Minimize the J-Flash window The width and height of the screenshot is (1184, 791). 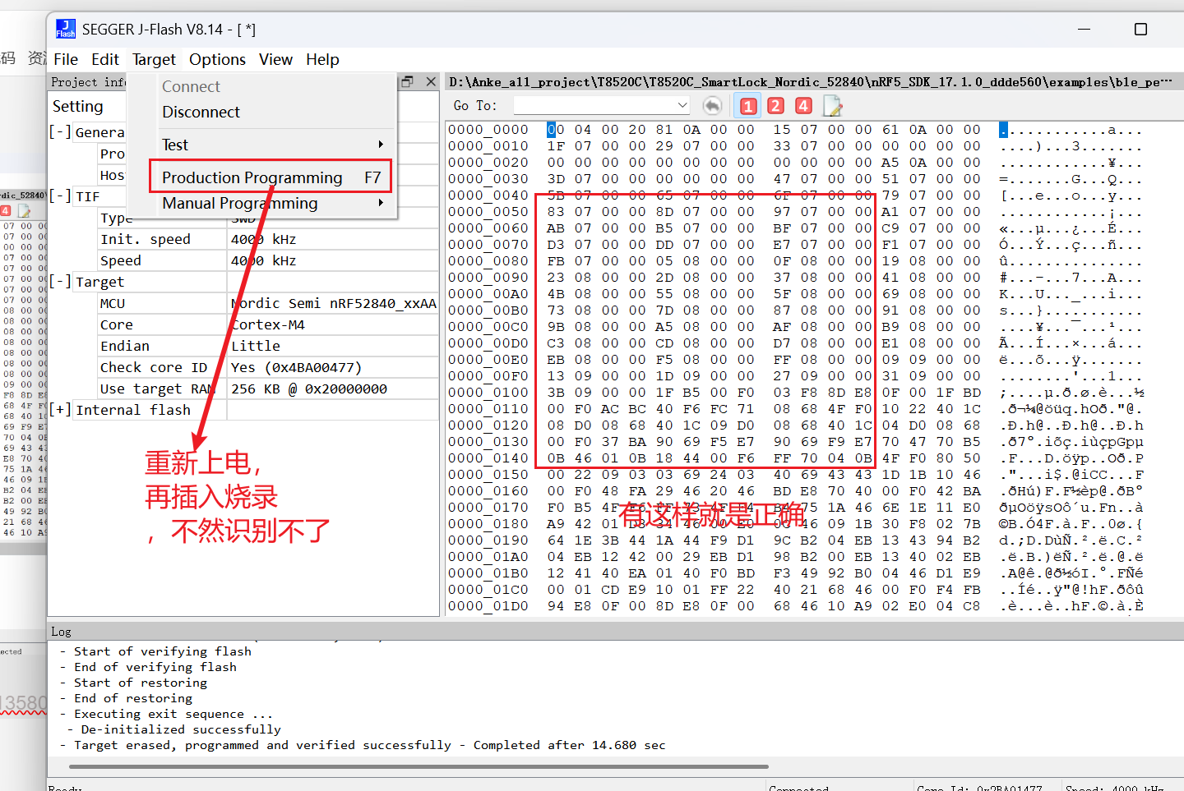[x=1084, y=30]
